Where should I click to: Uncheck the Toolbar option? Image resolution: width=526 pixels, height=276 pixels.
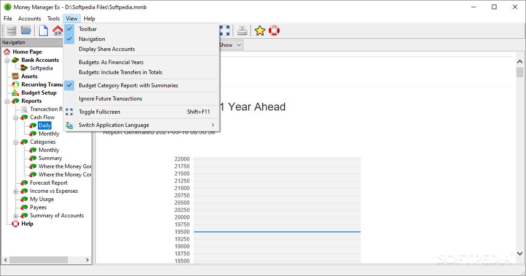[142, 29]
